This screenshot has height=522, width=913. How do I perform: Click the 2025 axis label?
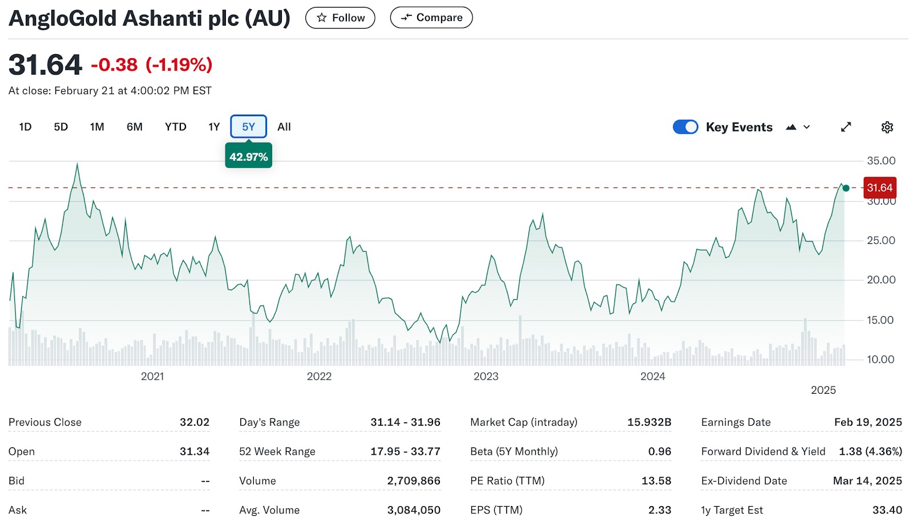[823, 390]
